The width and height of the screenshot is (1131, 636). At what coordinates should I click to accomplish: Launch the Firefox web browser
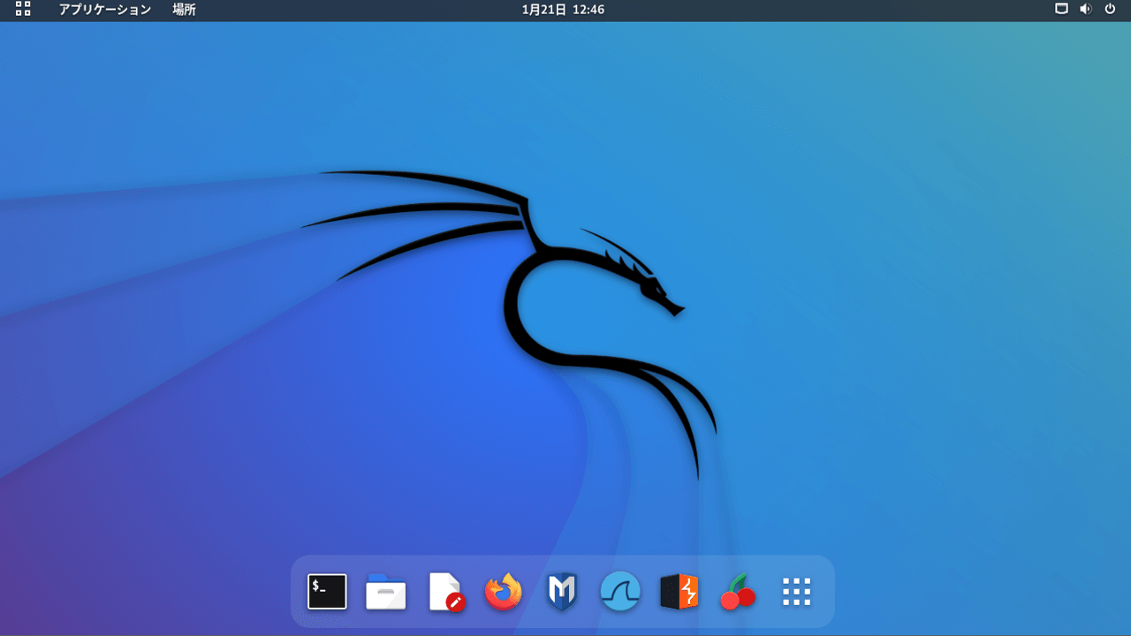point(503,592)
